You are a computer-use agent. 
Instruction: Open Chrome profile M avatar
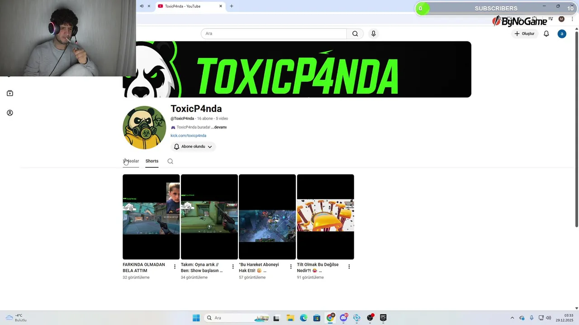coord(561,19)
